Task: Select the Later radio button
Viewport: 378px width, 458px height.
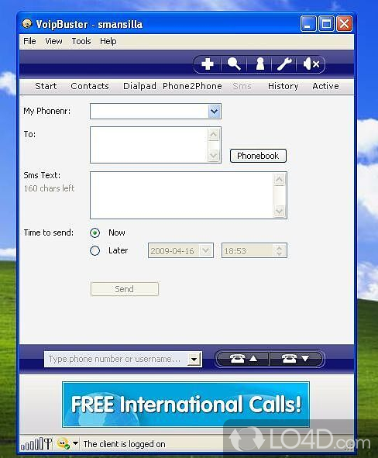Action: (94, 250)
